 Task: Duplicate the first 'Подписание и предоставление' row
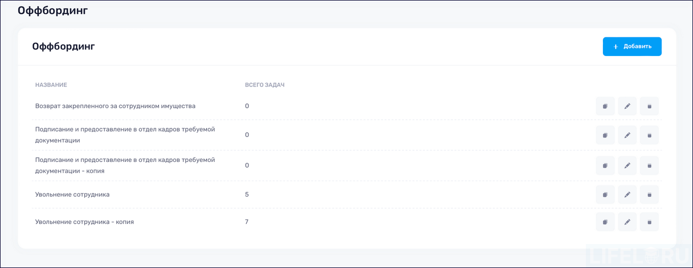(x=605, y=135)
